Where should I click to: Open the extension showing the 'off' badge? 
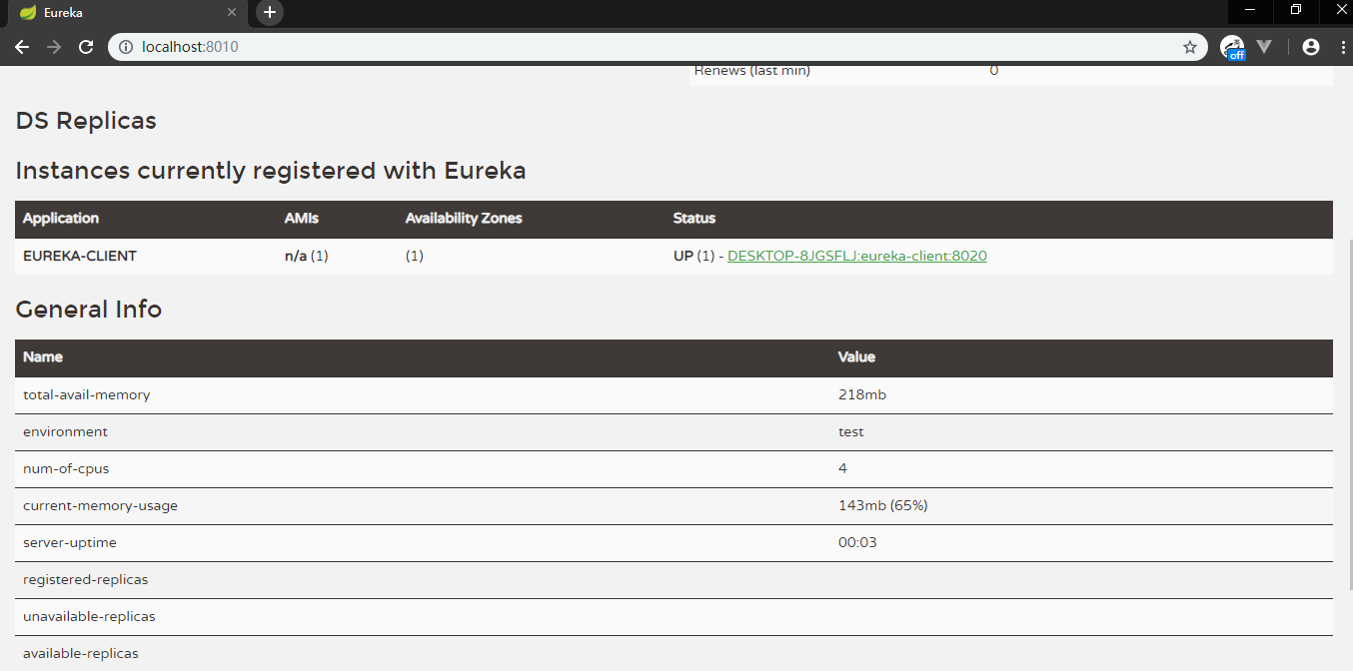[x=1232, y=47]
